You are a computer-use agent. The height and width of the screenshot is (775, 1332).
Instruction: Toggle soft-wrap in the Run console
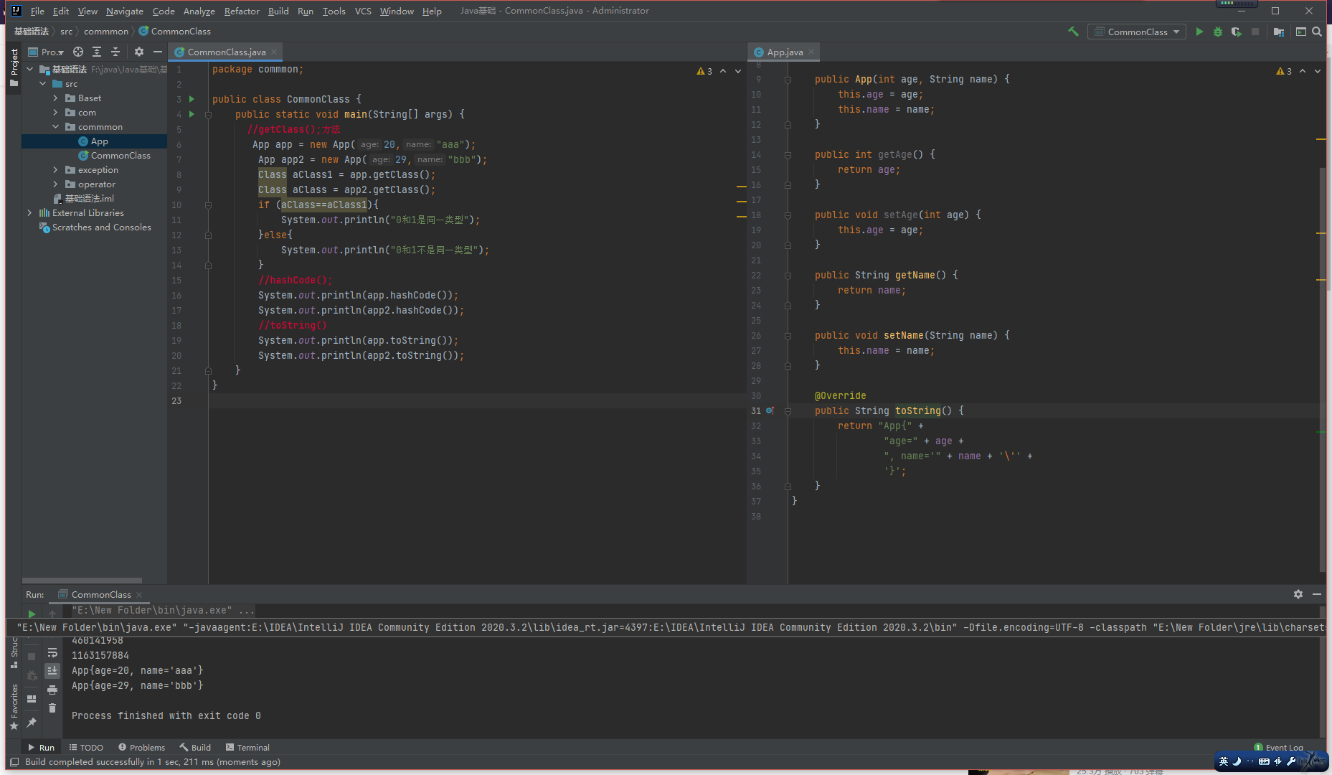point(52,652)
